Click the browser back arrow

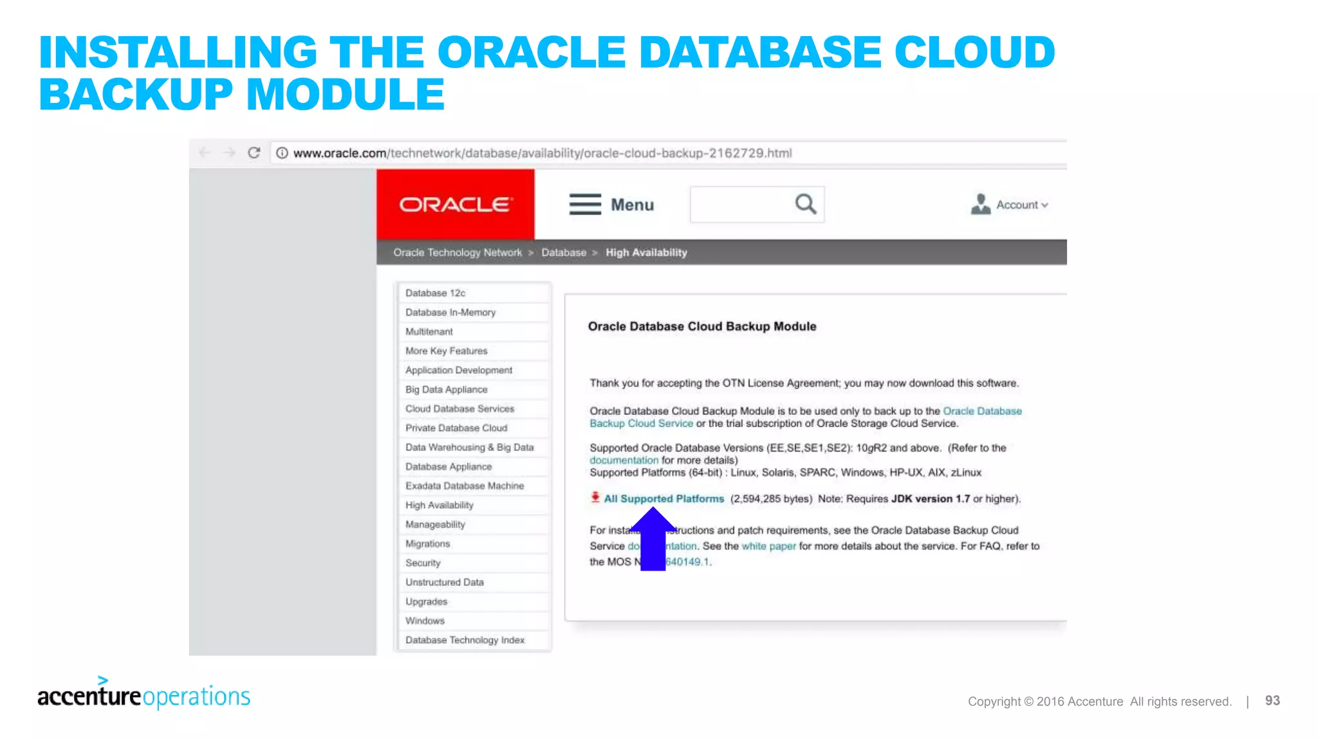205,152
